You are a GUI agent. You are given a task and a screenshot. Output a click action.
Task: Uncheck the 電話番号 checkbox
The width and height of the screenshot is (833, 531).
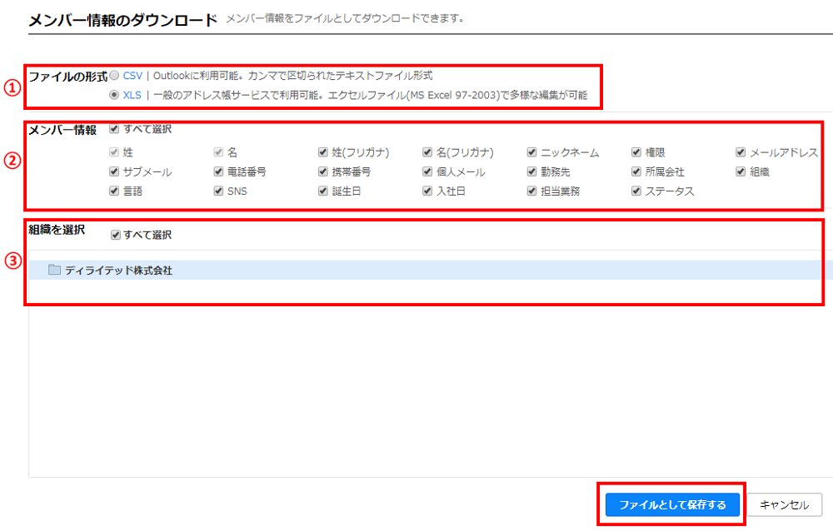point(219,172)
